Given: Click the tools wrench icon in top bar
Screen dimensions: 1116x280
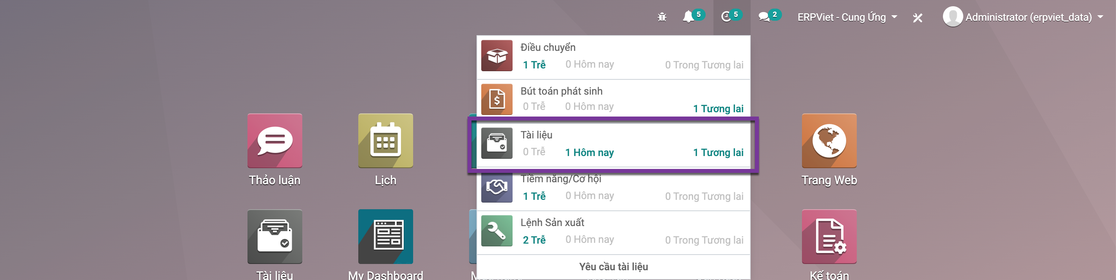Looking at the screenshot, I should tap(917, 18).
